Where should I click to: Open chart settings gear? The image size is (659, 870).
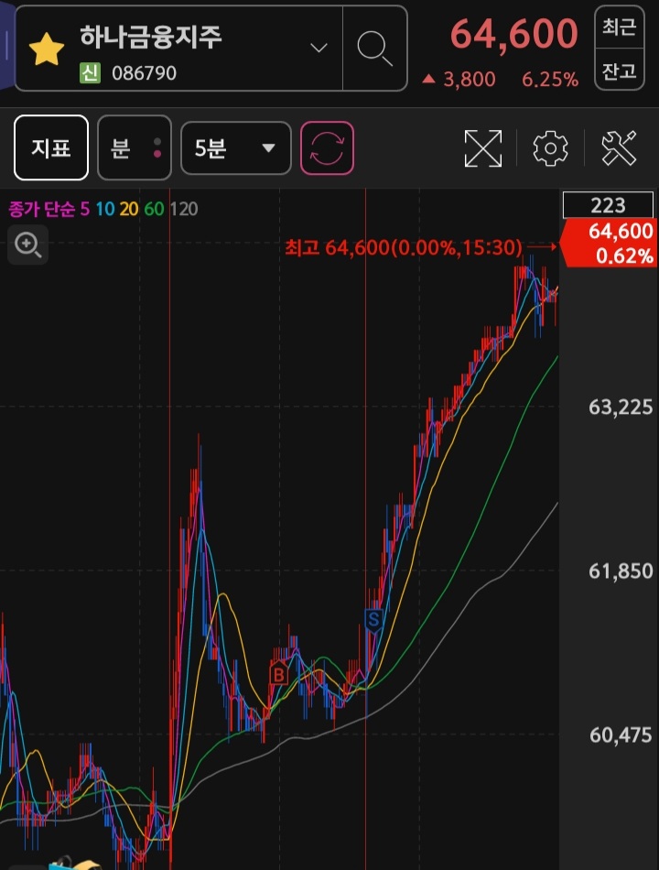tap(550, 148)
